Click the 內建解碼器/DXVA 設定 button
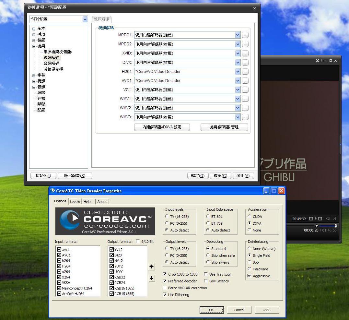 coord(162,127)
